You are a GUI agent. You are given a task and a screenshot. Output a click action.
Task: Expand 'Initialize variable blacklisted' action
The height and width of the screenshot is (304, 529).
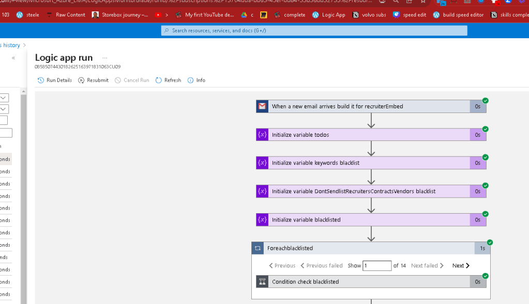click(371, 219)
